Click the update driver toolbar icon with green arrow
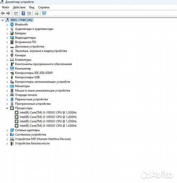Screen dimensions: 177x183 click(x=37, y=13)
